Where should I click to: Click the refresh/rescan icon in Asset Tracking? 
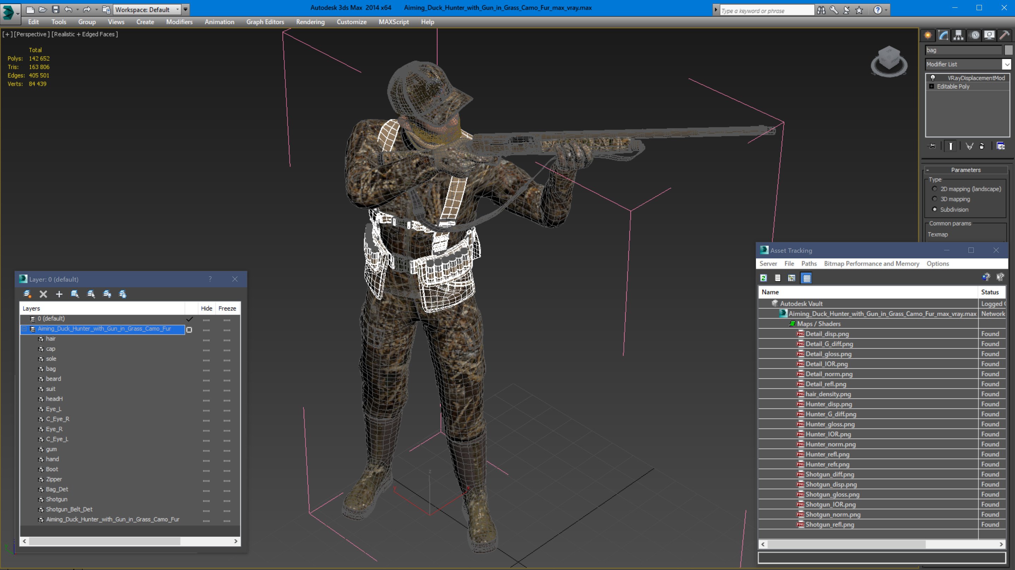pyautogui.click(x=763, y=277)
